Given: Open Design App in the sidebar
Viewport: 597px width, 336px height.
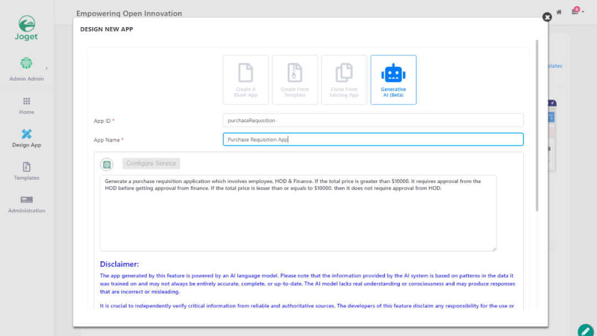Looking at the screenshot, I should coord(27,139).
